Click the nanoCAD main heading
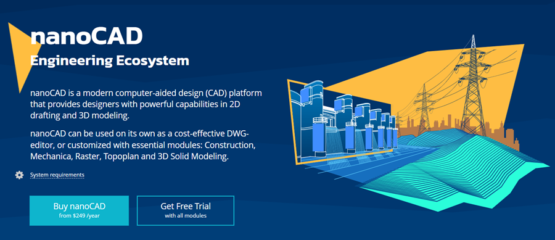This screenshot has height=240, width=555. (86, 36)
